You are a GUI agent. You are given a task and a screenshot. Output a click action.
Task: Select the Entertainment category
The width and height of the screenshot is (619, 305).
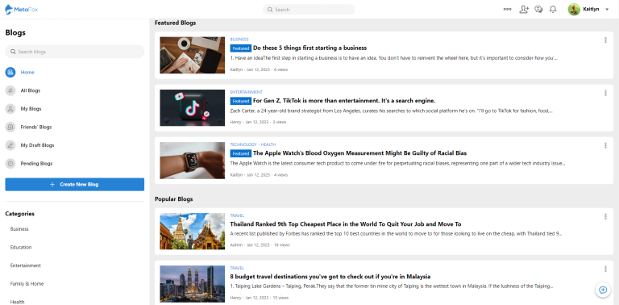26,265
